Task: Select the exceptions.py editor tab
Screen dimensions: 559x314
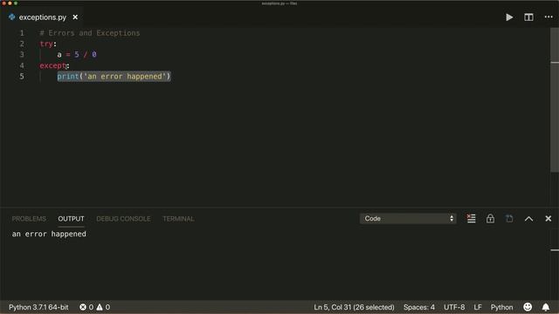Action: [x=43, y=17]
